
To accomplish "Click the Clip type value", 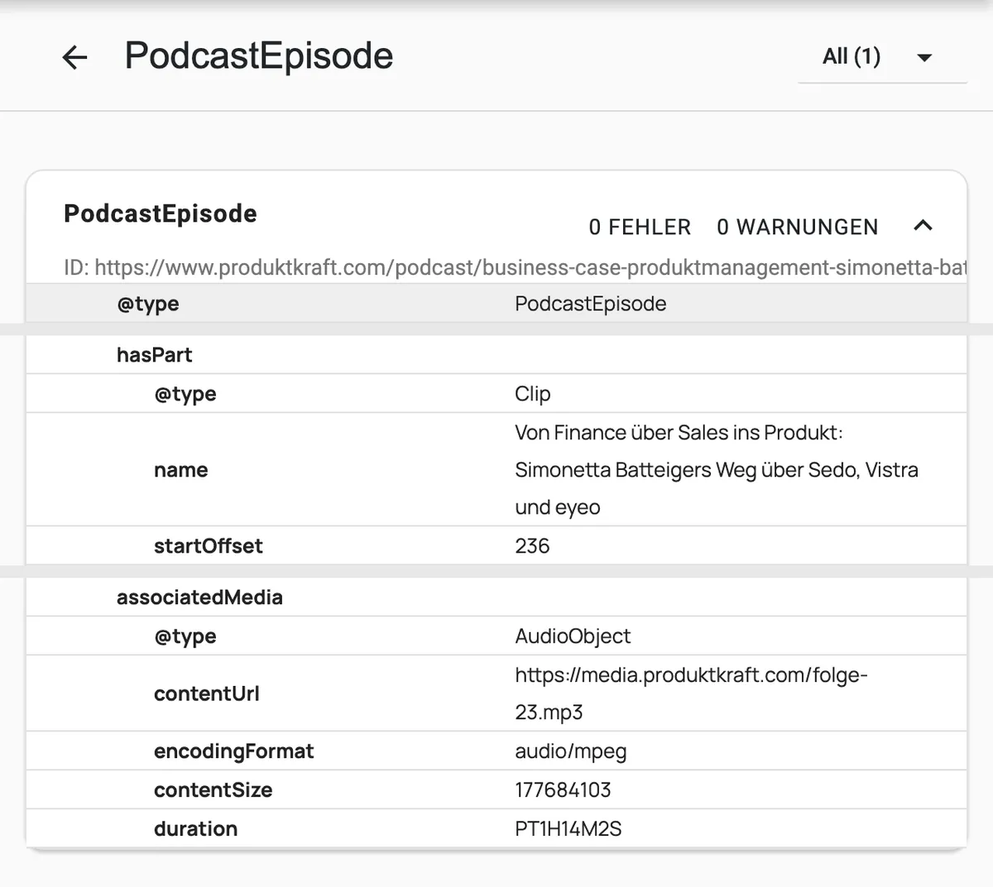I will click(533, 394).
